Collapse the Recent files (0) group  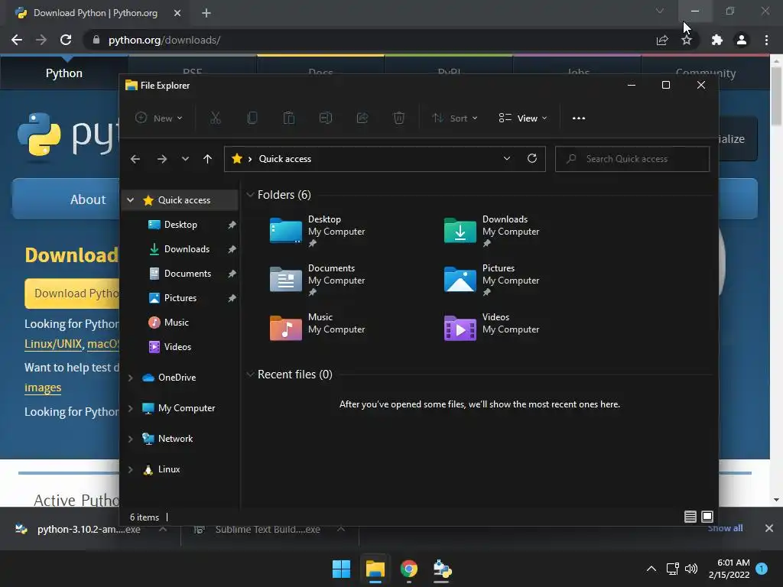[x=250, y=375]
